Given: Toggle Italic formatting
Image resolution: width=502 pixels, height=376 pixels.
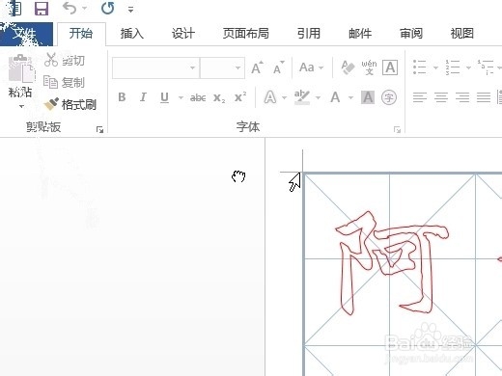Looking at the screenshot, I should point(143,97).
